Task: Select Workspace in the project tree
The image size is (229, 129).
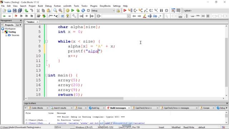Action: pyautogui.click(x=10, y=29)
